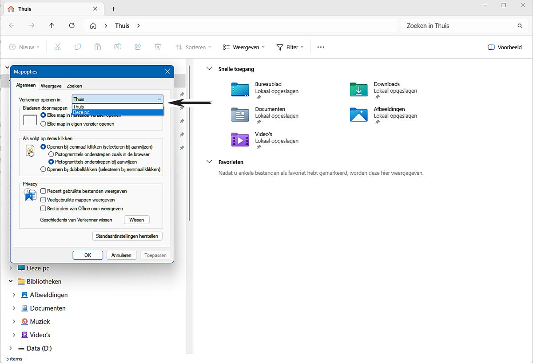Click the Wissen button
The height and width of the screenshot is (363, 533).
pos(137,220)
